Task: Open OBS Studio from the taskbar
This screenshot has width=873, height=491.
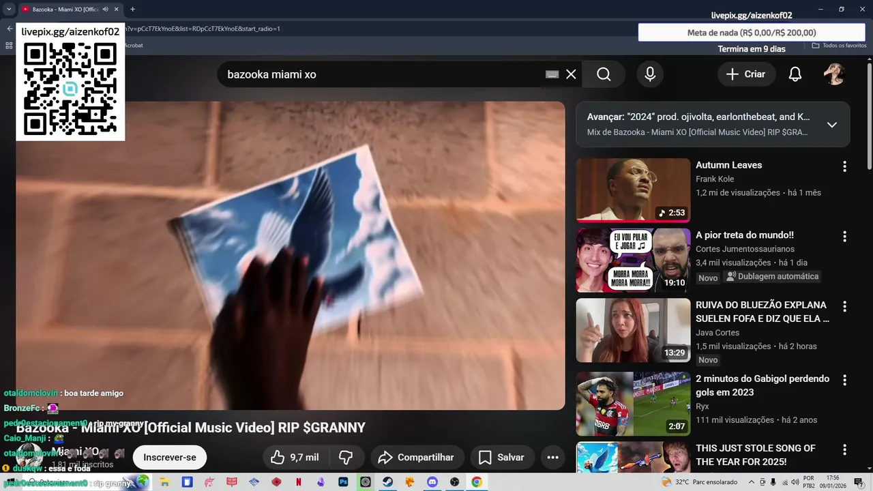Action: [x=455, y=481]
